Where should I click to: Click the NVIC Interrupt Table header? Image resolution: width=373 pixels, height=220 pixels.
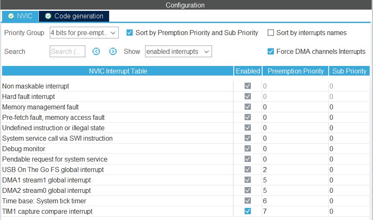118,71
